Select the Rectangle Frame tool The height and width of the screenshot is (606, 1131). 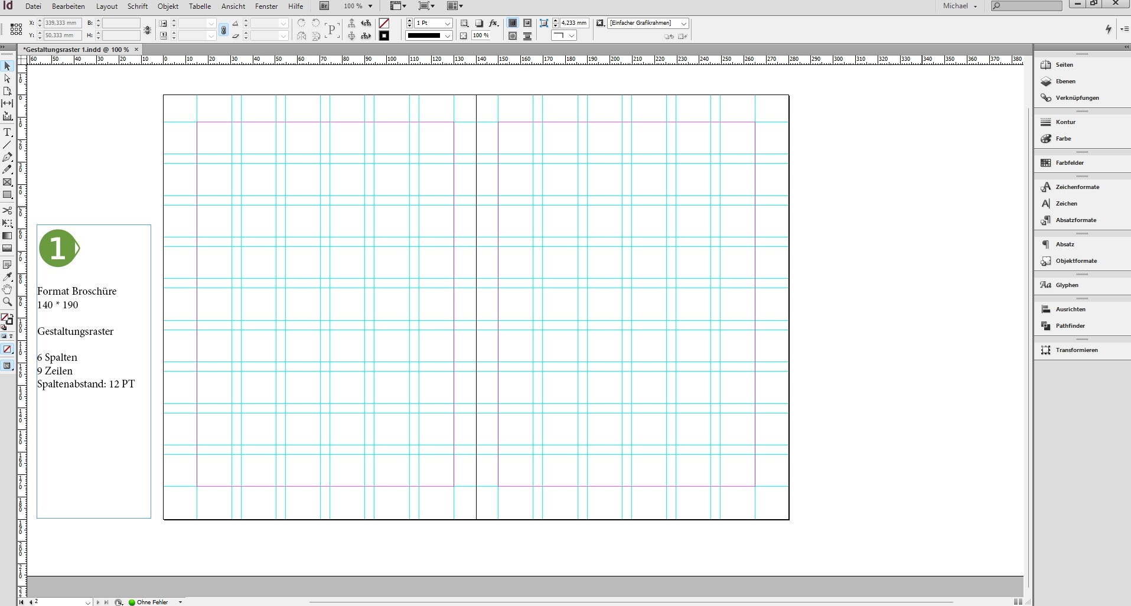(x=7, y=182)
